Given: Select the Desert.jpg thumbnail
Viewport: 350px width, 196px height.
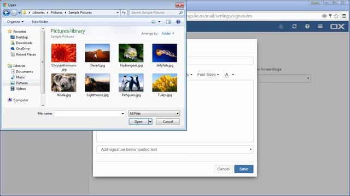Looking at the screenshot, I should click(97, 53).
